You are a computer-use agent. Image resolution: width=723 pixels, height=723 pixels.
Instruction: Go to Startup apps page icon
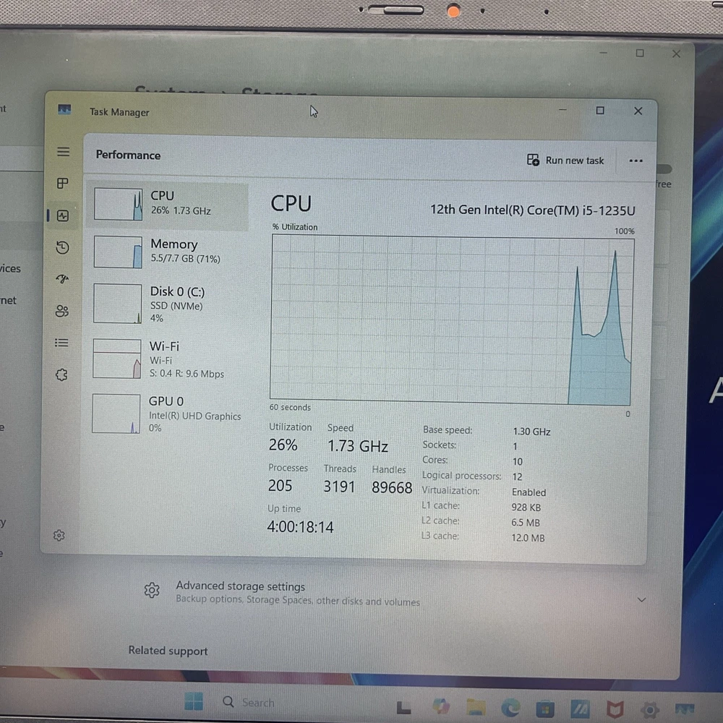[62, 280]
